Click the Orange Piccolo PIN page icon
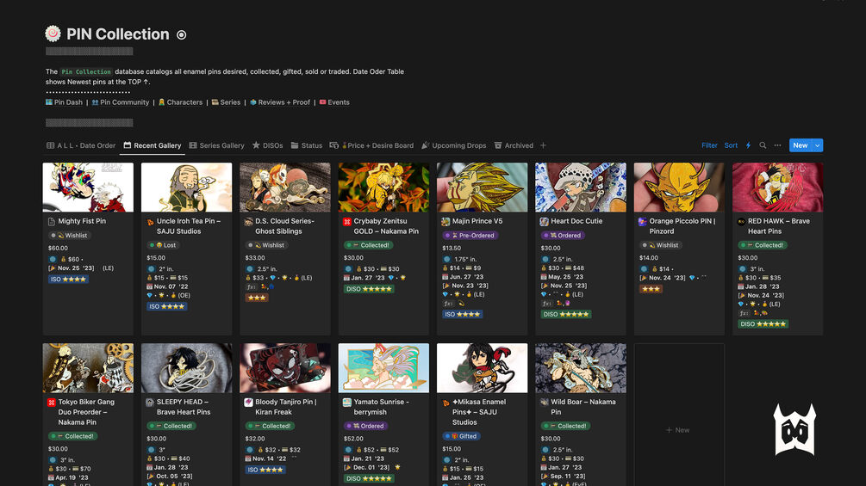The height and width of the screenshot is (486, 866). click(642, 222)
